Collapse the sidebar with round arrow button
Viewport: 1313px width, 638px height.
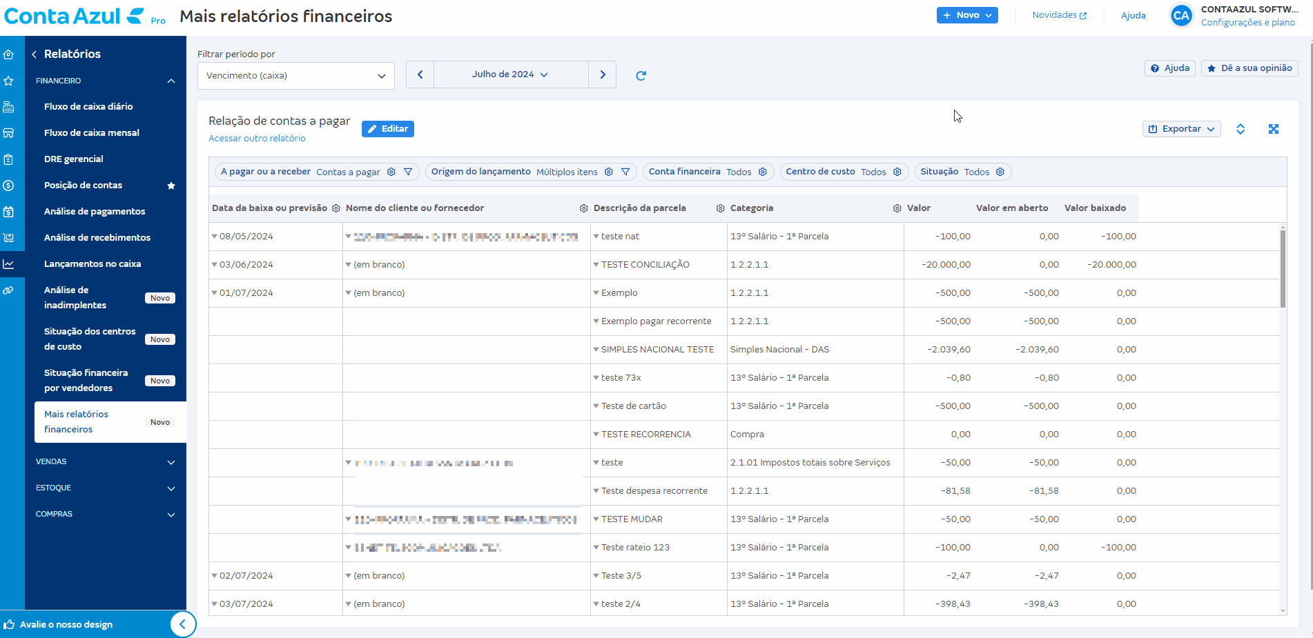click(x=182, y=624)
